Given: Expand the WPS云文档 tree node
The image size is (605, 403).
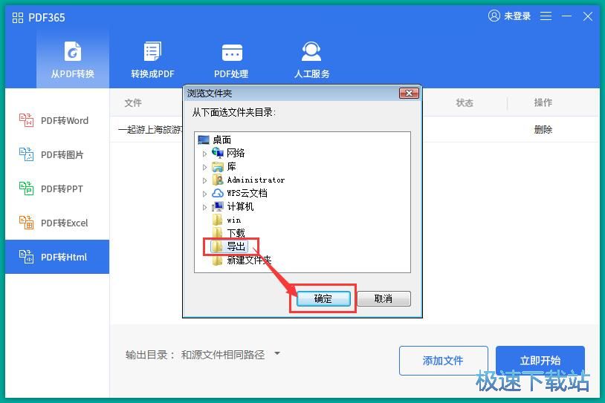Looking at the screenshot, I should tap(204, 194).
